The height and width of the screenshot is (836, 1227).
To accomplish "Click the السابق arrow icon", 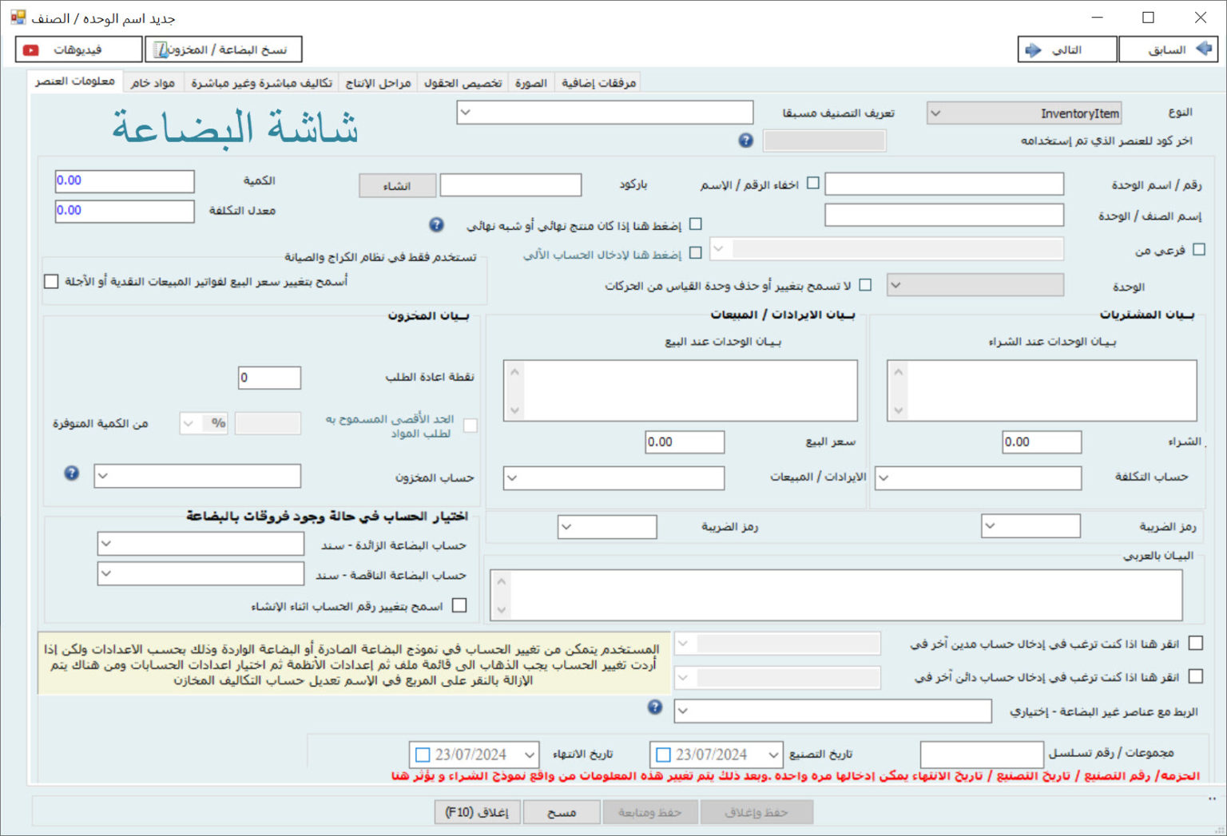I will [1204, 50].
